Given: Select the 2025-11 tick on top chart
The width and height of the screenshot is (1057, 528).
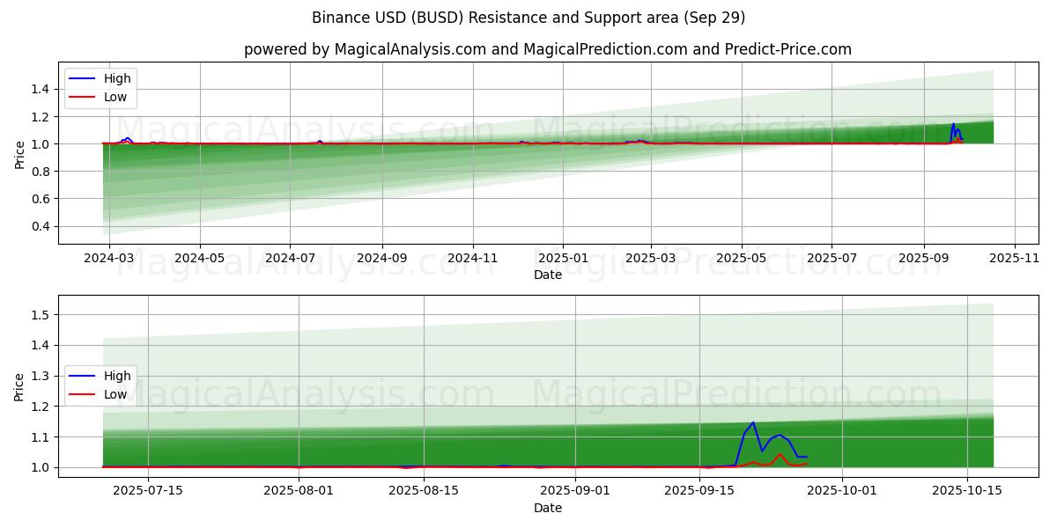Looking at the screenshot, I should (1015, 258).
